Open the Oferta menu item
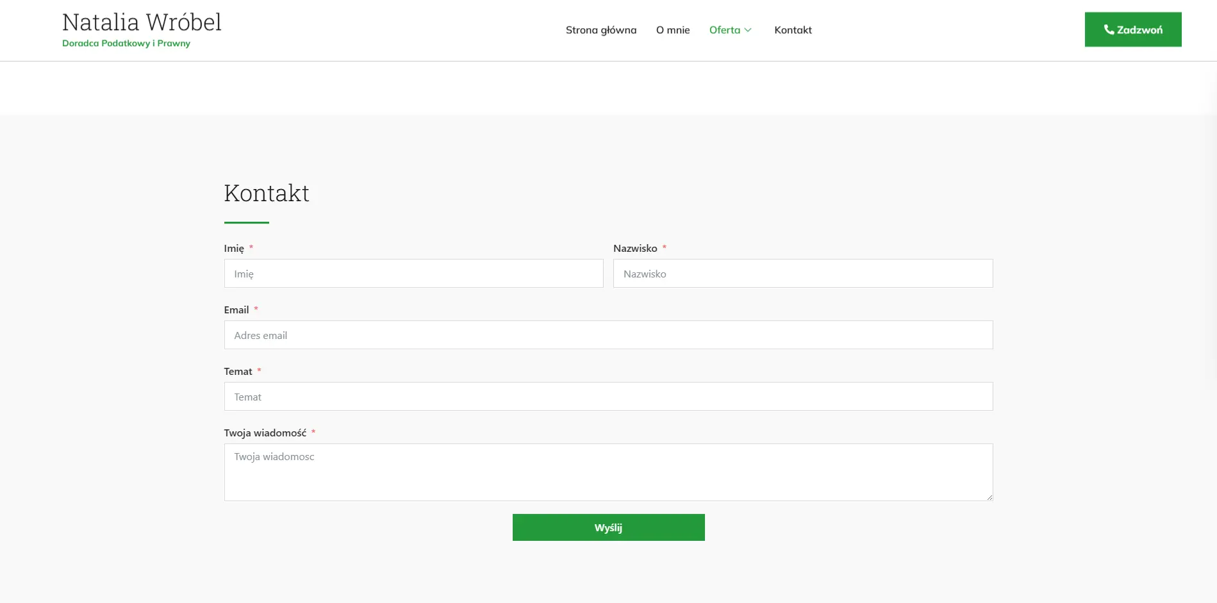 [724, 30]
